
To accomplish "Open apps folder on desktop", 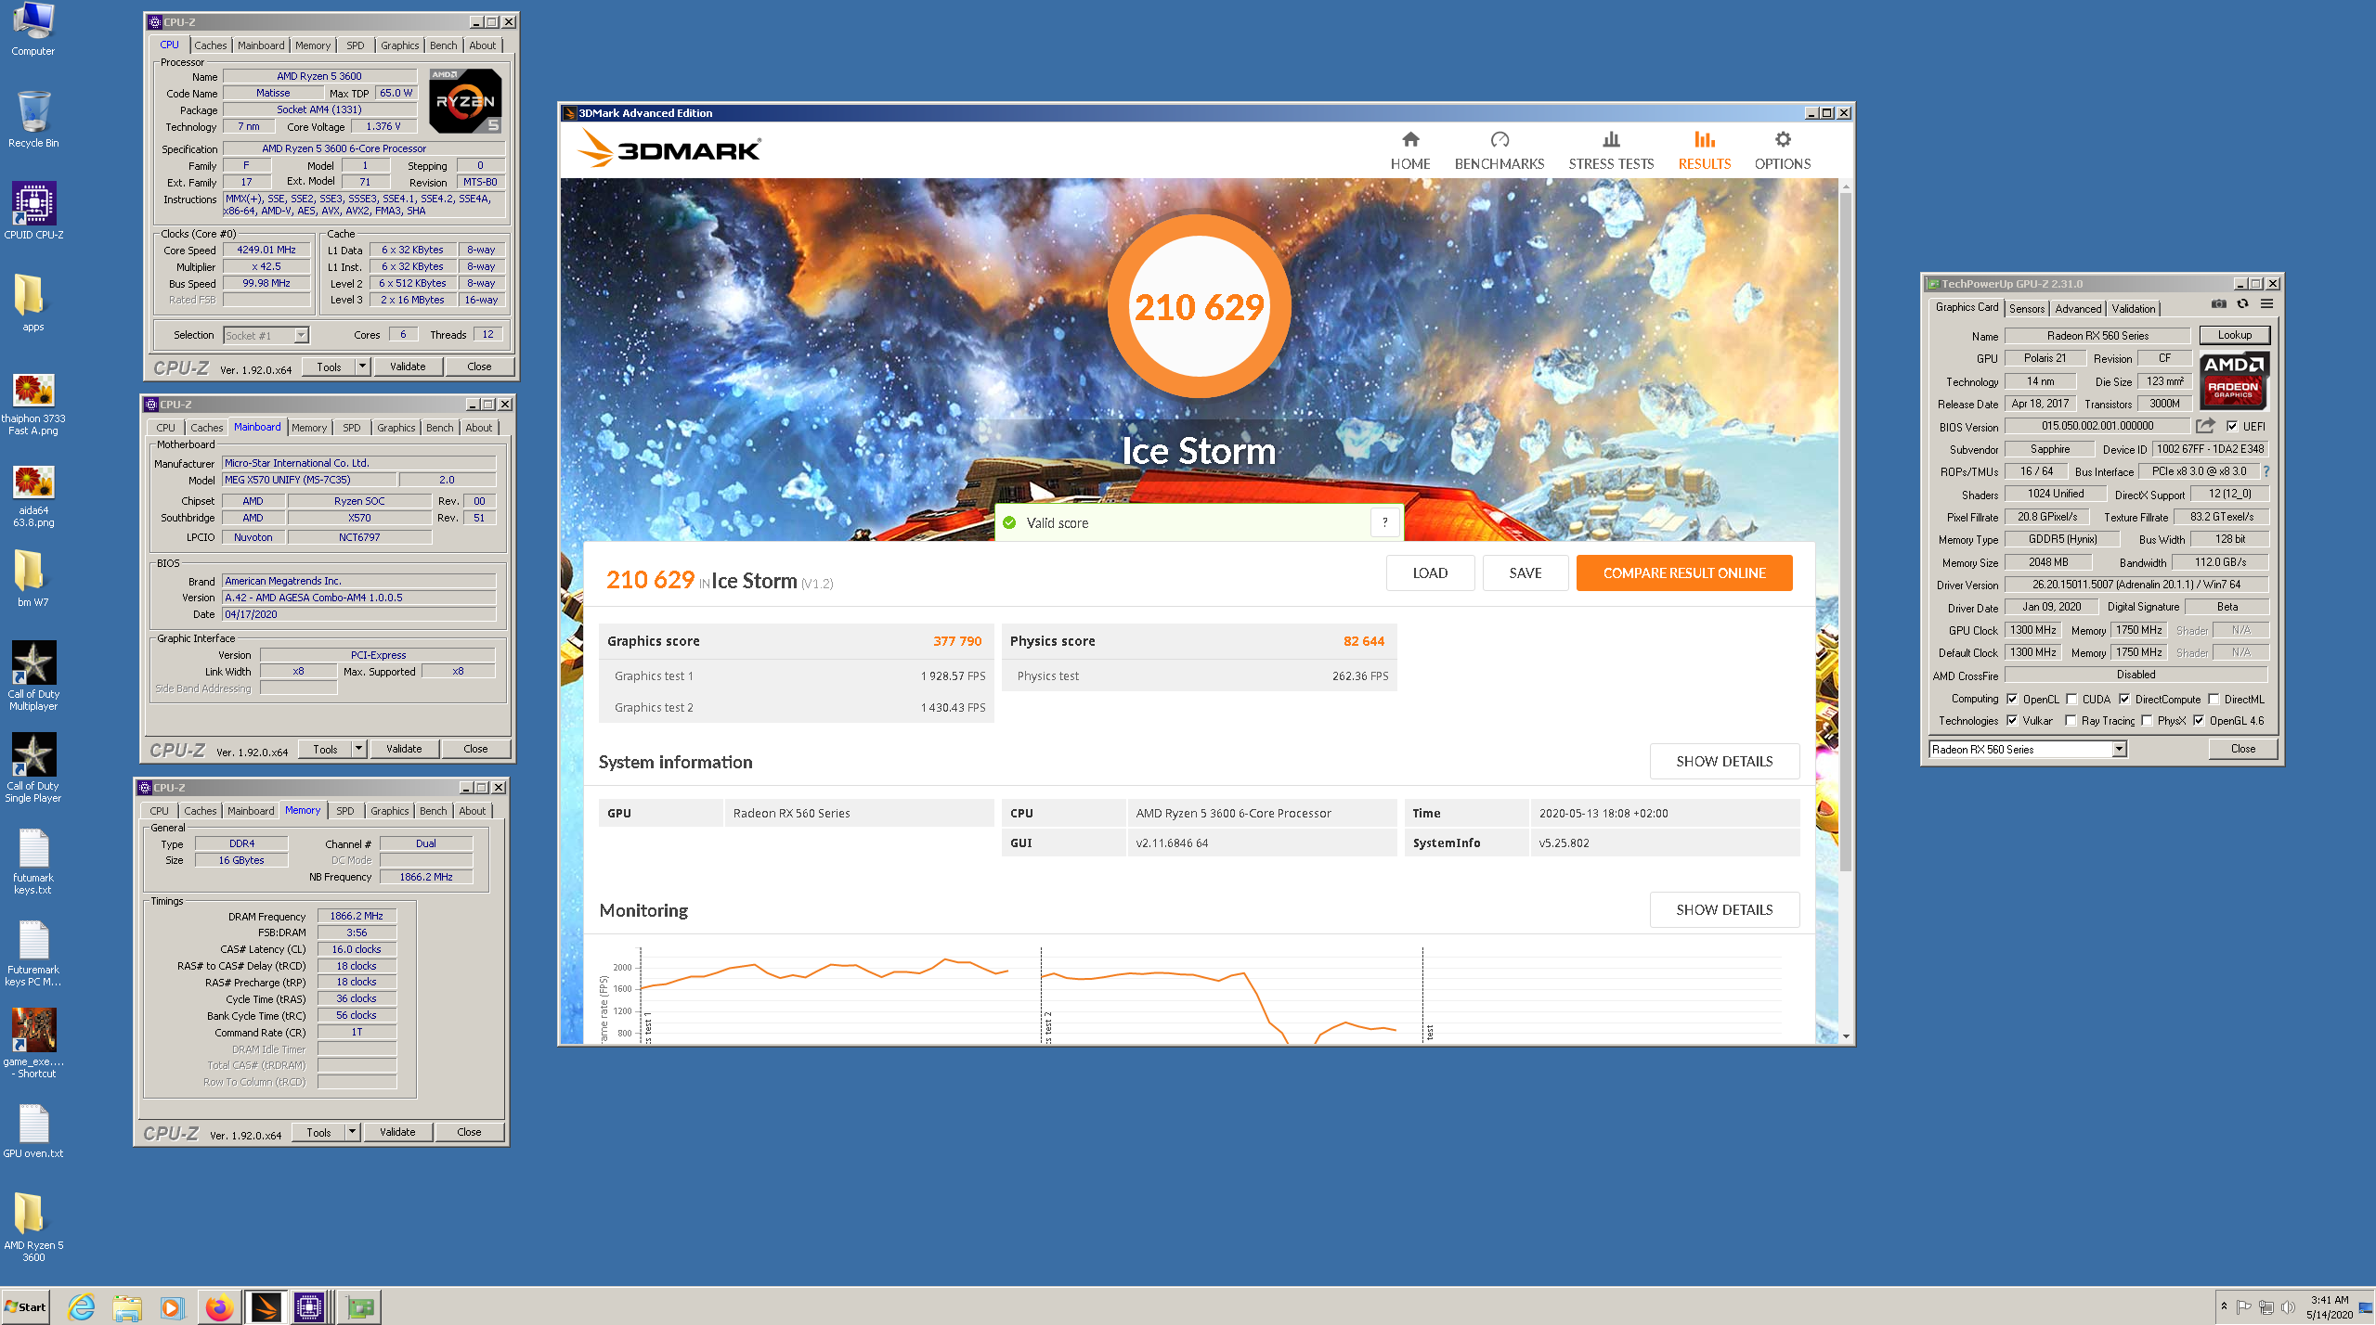I will pyautogui.click(x=33, y=302).
